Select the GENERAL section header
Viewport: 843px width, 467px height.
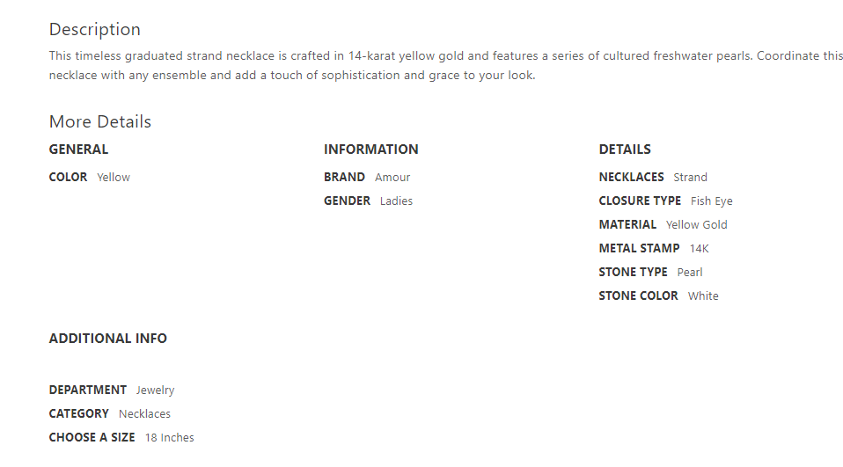78,150
